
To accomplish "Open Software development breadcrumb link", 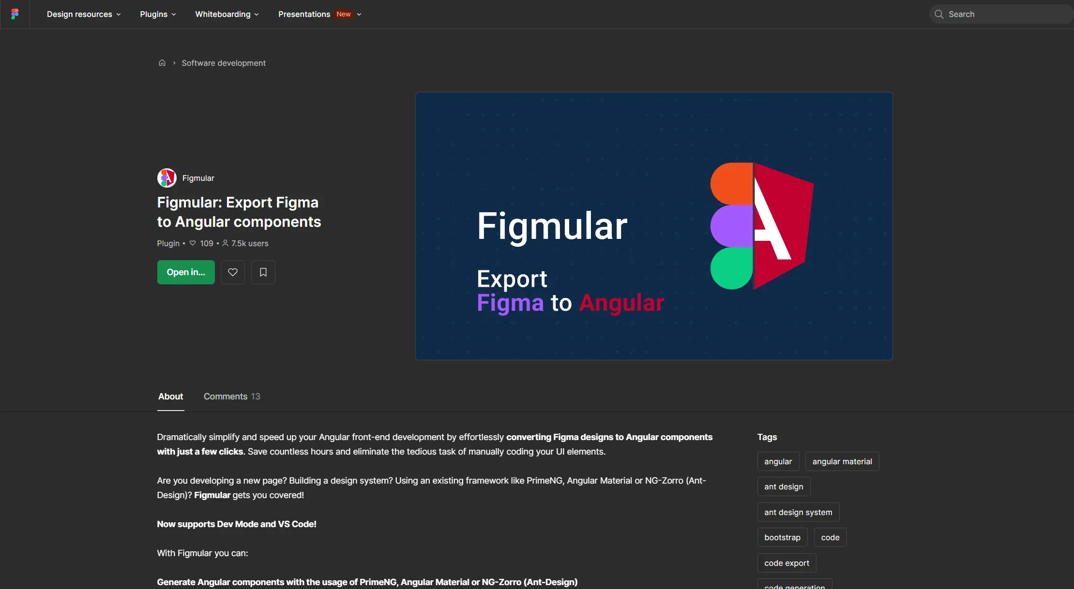I will coord(224,63).
